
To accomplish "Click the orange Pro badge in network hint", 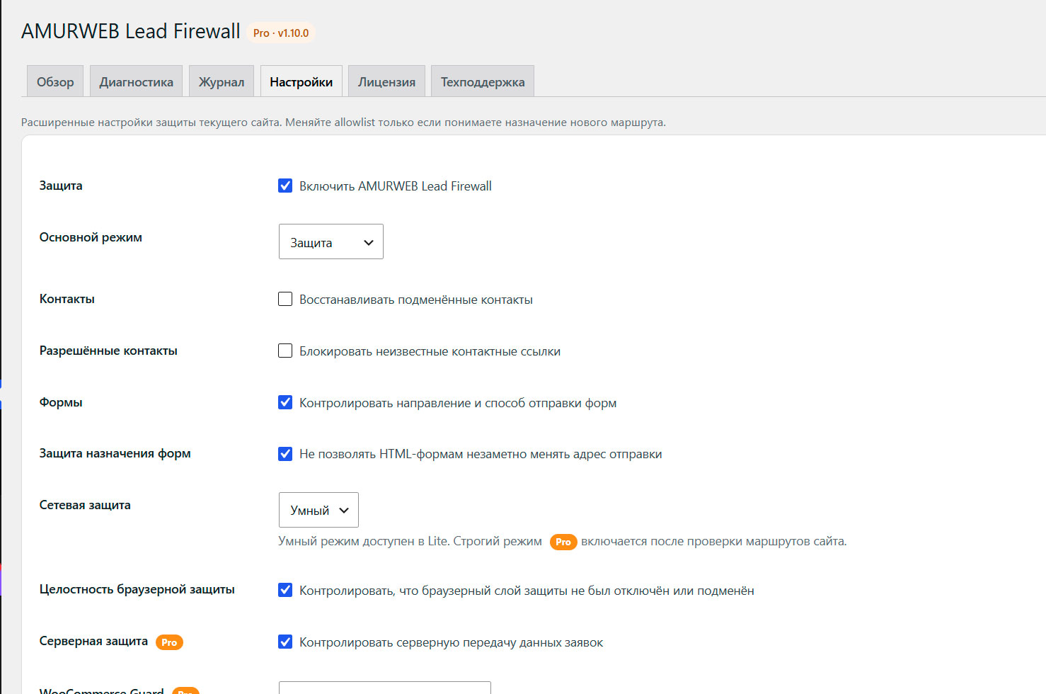I will tap(563, 542).
